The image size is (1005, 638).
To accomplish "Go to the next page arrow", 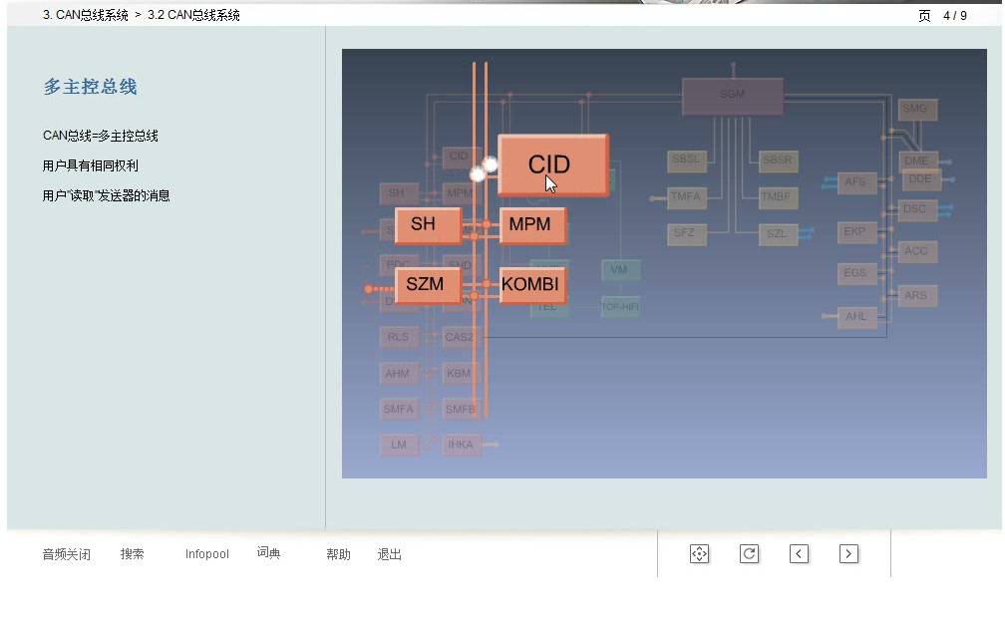I will click(x=847, y=553).
